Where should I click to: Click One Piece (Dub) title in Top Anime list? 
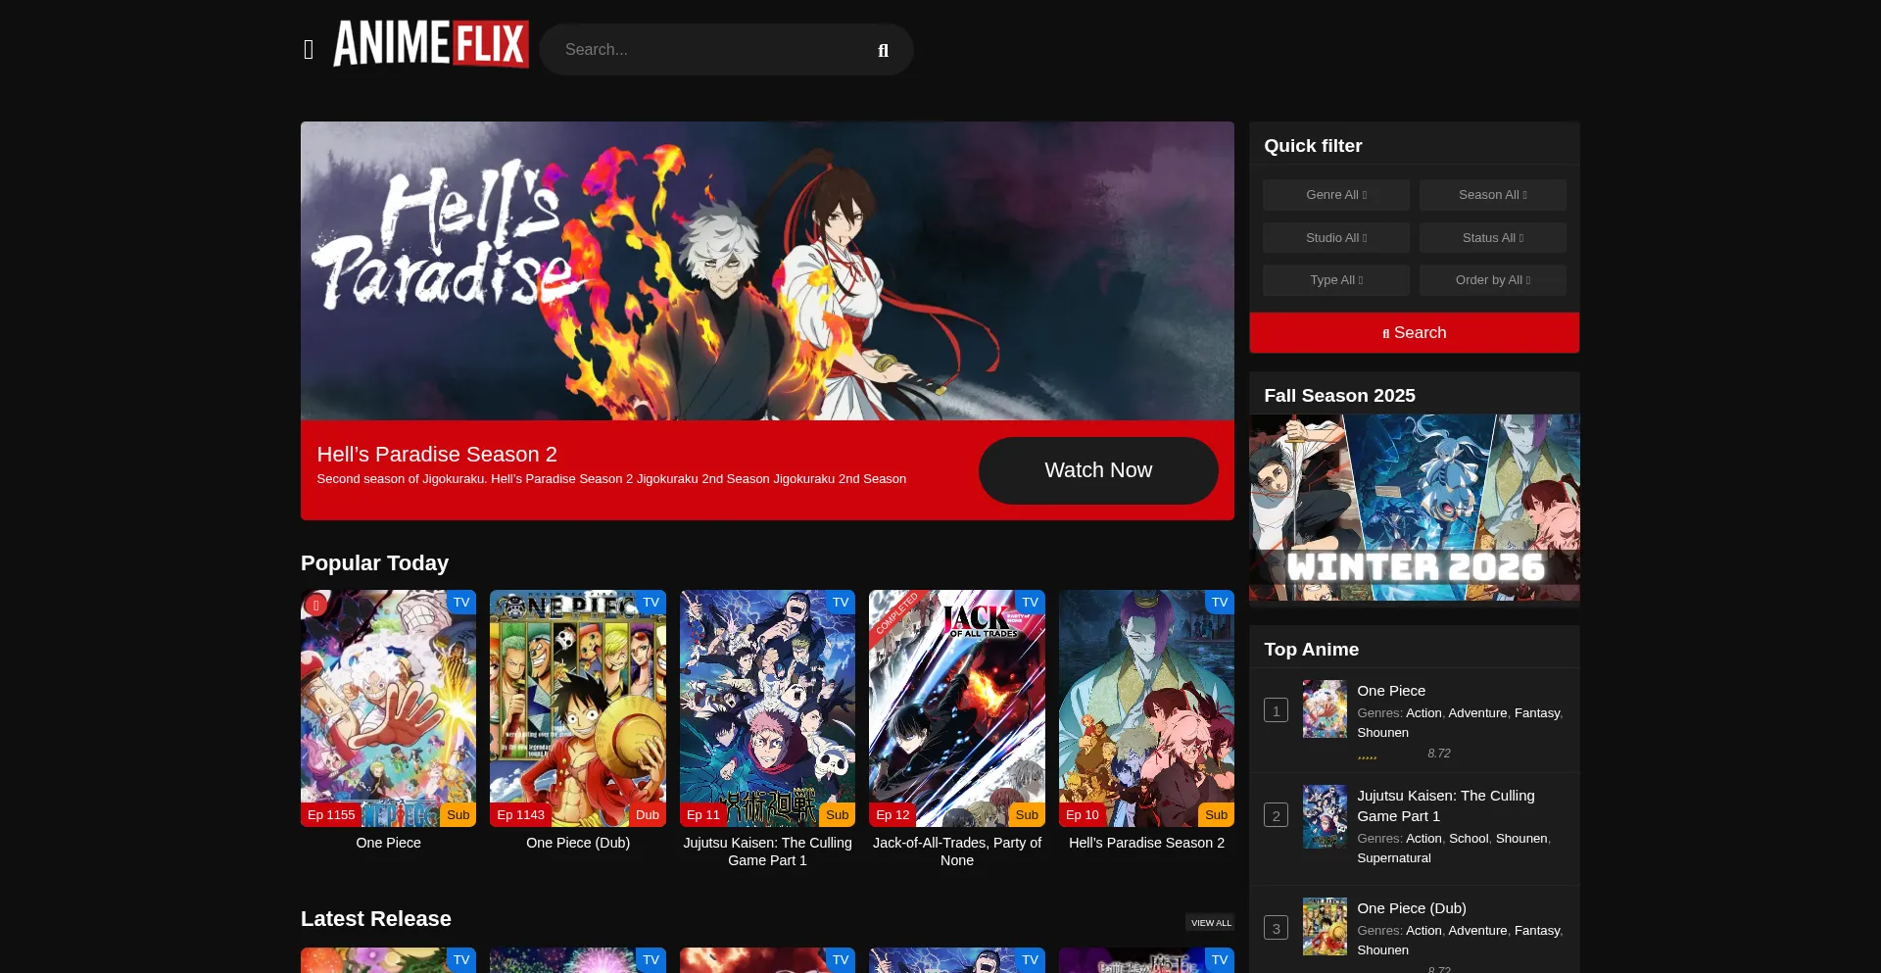(1412, 908)
